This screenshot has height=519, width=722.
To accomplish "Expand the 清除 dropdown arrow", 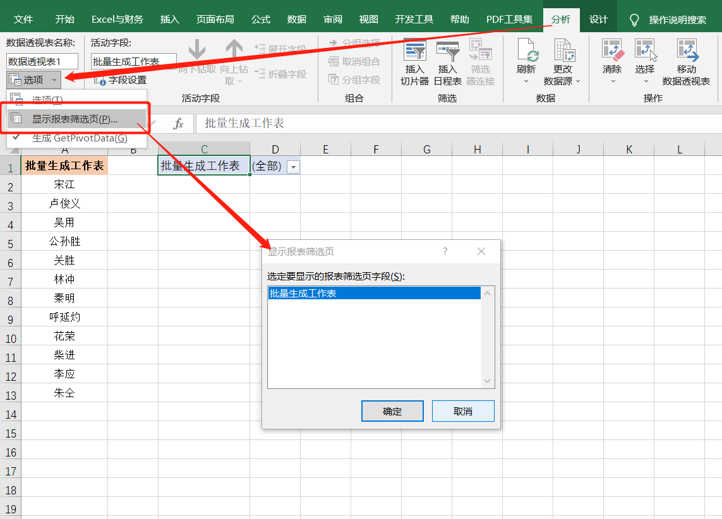I will click(613, 81).
